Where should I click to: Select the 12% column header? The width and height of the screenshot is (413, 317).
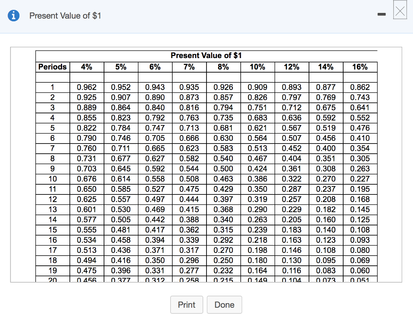click(292, 67)
